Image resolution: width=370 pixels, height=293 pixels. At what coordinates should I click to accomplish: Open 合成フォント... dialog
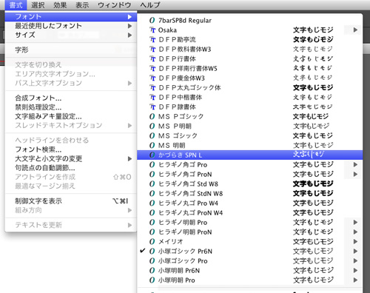71,98
